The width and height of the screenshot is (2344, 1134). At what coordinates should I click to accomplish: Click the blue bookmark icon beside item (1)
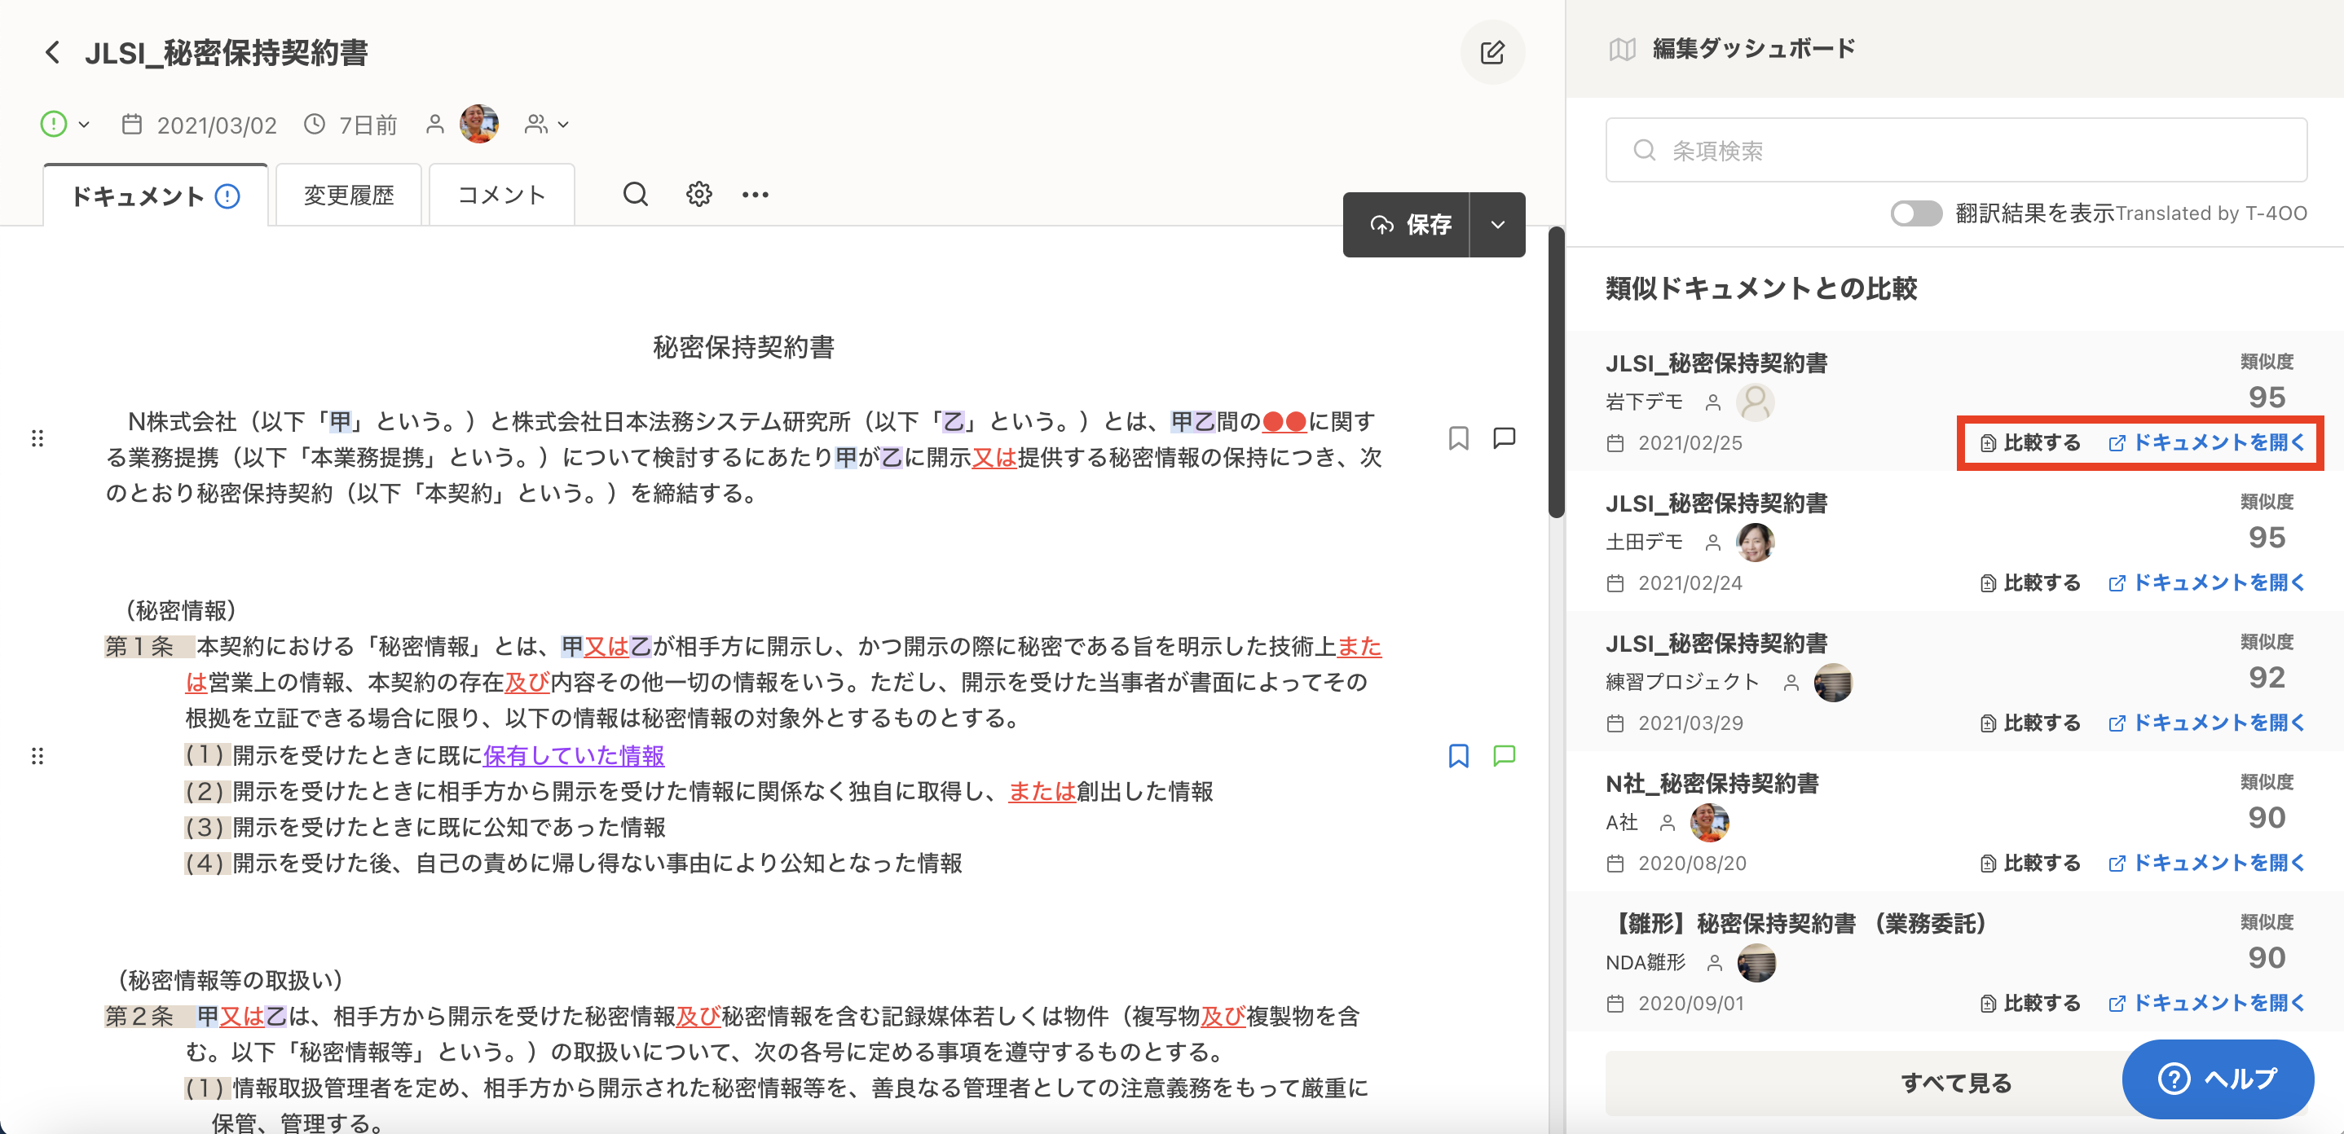[1458, 756]
